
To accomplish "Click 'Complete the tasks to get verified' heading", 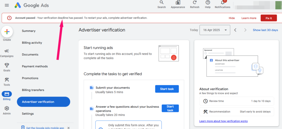I will (113, 74).
